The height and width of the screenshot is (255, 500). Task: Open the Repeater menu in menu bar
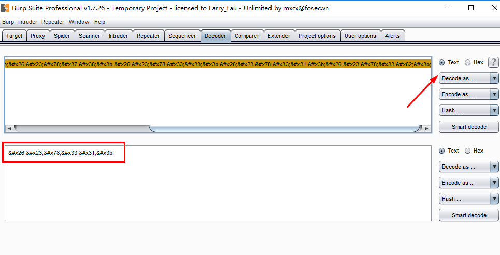coord(53,22)
